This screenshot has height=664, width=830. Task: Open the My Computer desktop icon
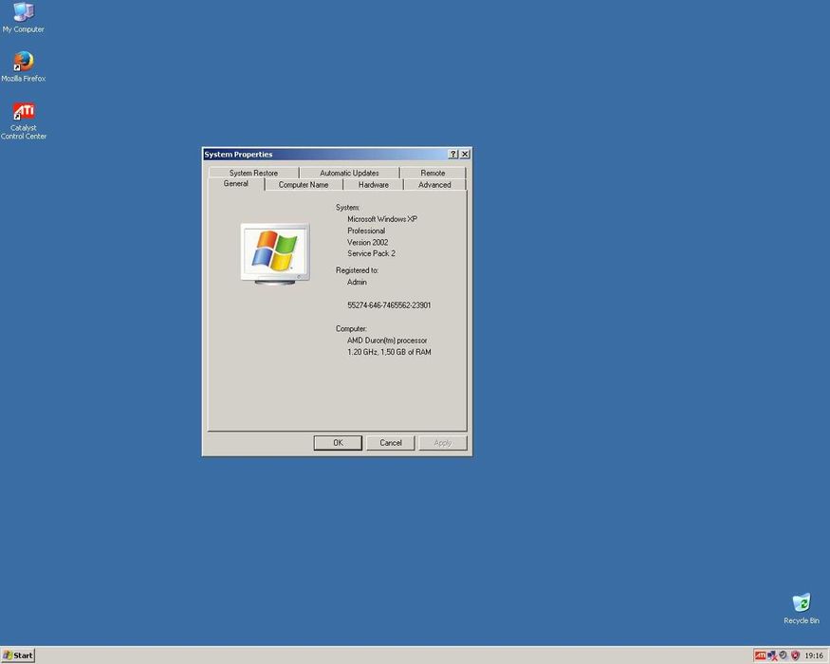[x=24, y=17]
